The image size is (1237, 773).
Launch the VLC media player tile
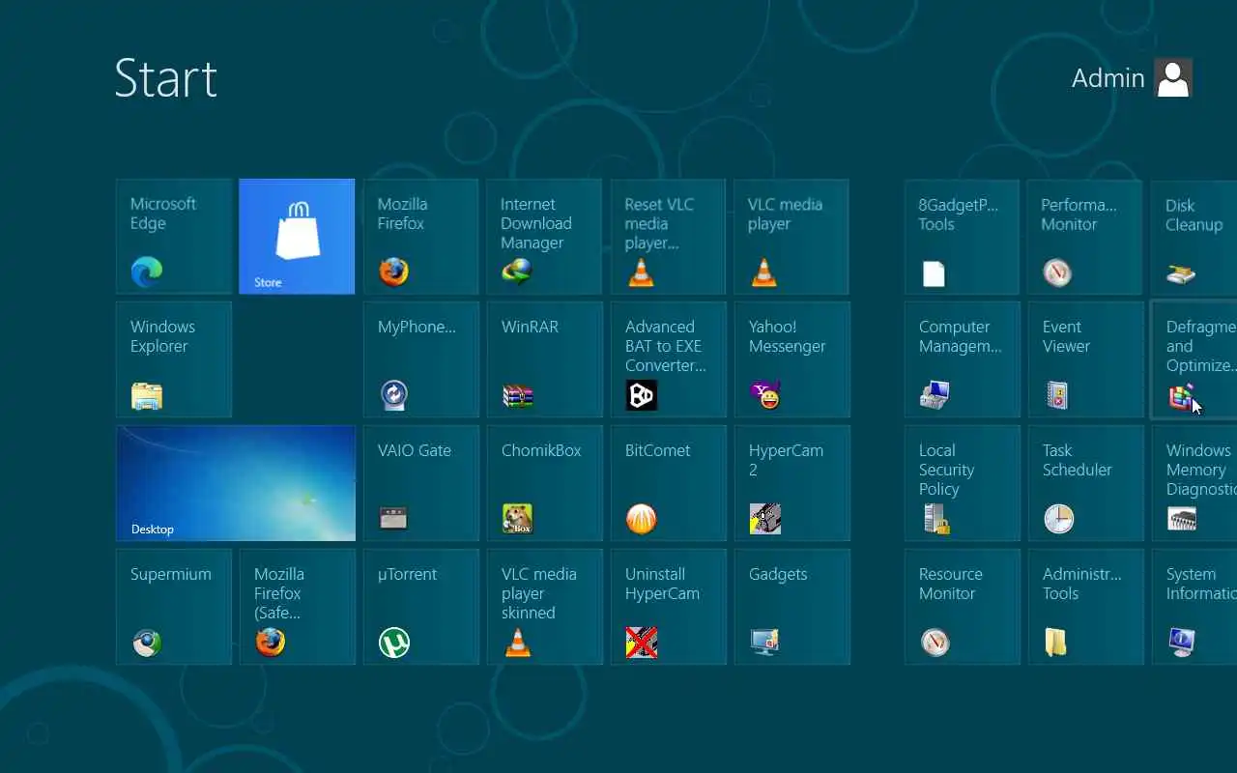click(791, 237)
